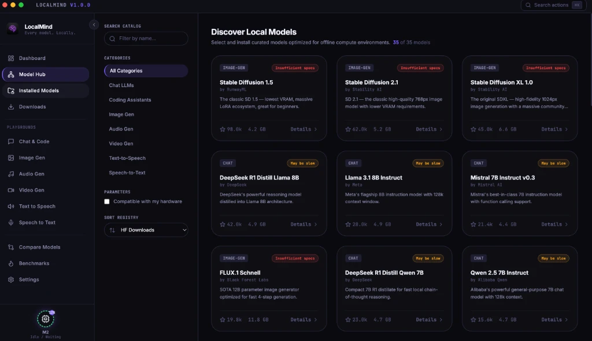Click the IMAGE-GEN tag on Stable Diffusion 2.1

359,68
